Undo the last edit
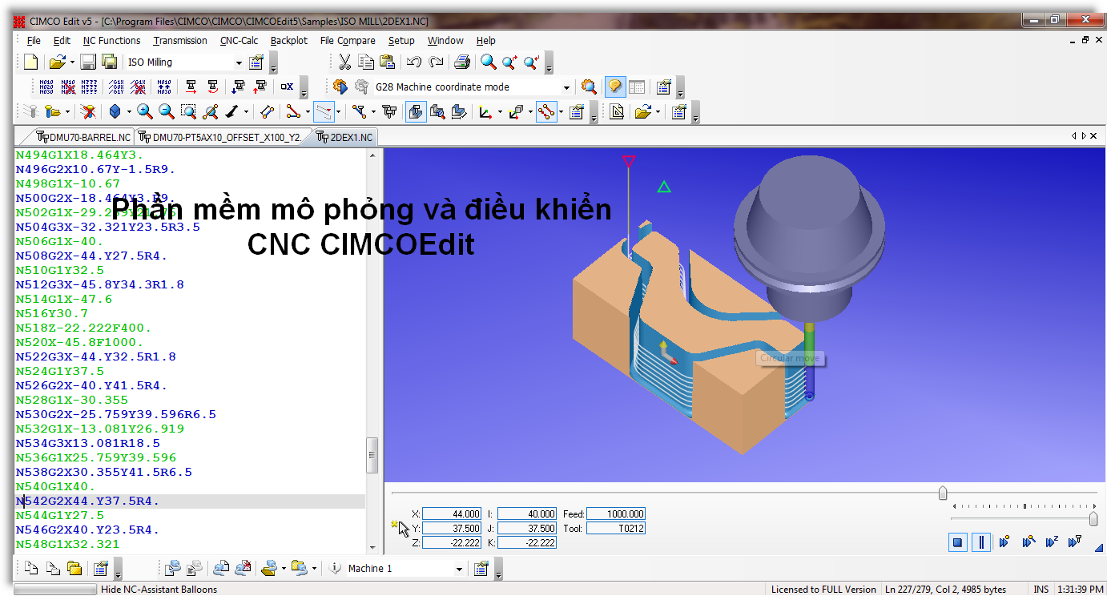The height and width of the screenshot is (596, 1107). [x=414, y=62]
